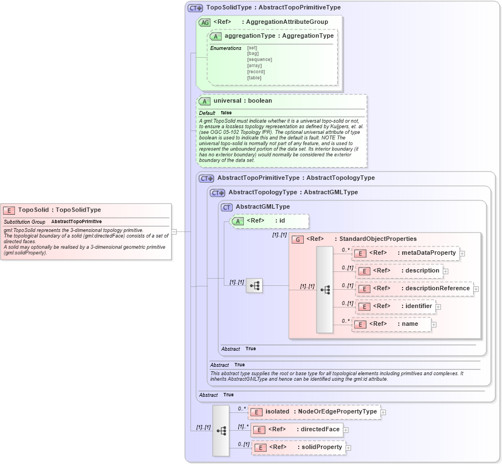
Task: Click the CT+ icon of AbstractTopologyType
Action: [217, 193]
